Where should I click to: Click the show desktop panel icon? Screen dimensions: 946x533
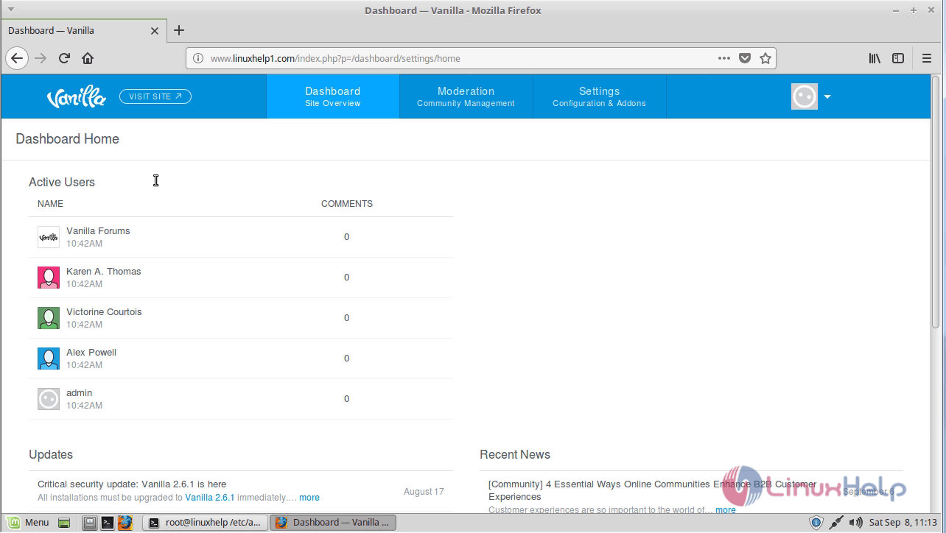click(65, 523)
